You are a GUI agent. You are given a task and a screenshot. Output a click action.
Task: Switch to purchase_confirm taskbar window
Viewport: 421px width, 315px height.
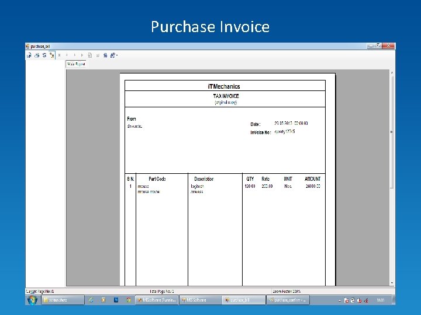(x=288, y=300)
